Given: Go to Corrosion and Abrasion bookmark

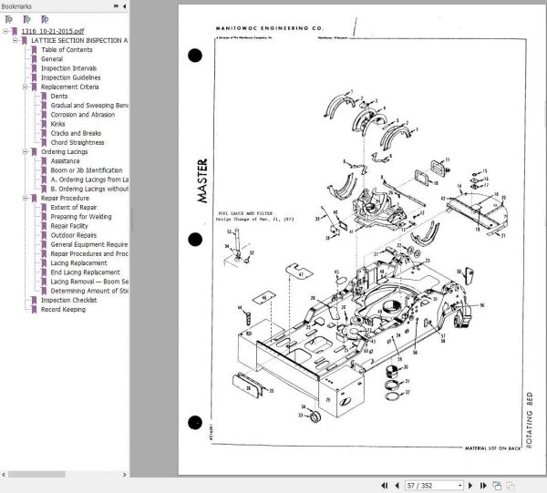Looking at the screenshot, I should coord(83,115).
